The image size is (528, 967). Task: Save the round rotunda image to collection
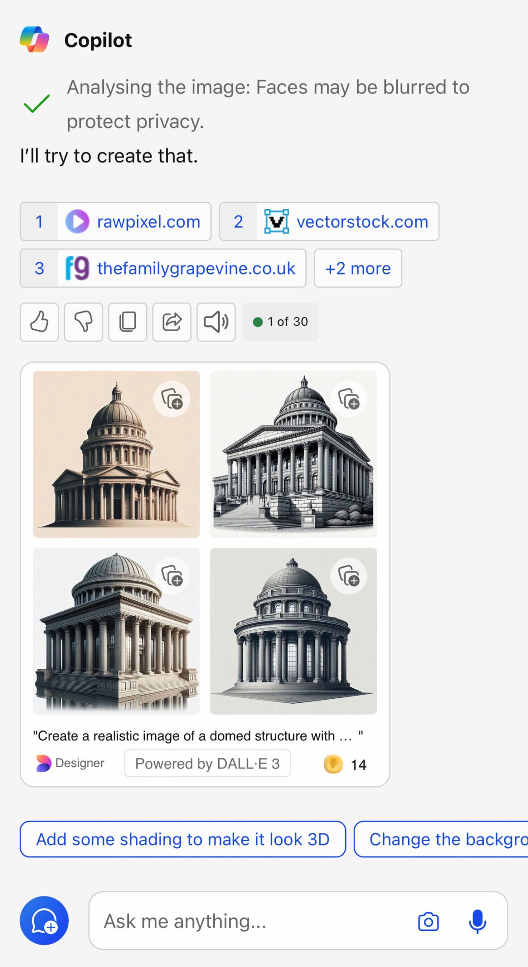coord(349,575)
